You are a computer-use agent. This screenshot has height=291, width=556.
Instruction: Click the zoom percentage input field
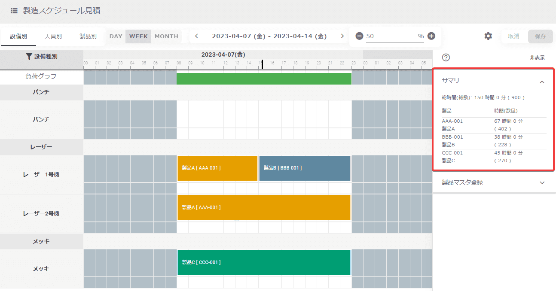[x=395, y=36]
